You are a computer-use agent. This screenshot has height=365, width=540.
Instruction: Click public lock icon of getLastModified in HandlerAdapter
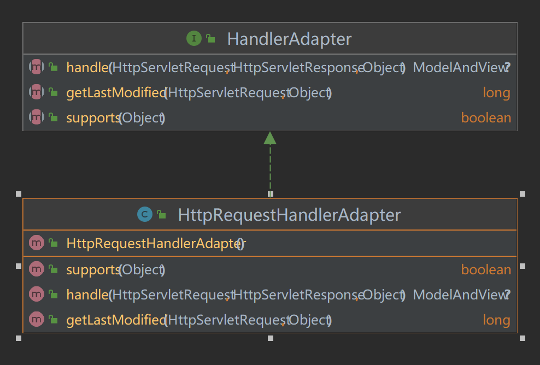[53, 93]
